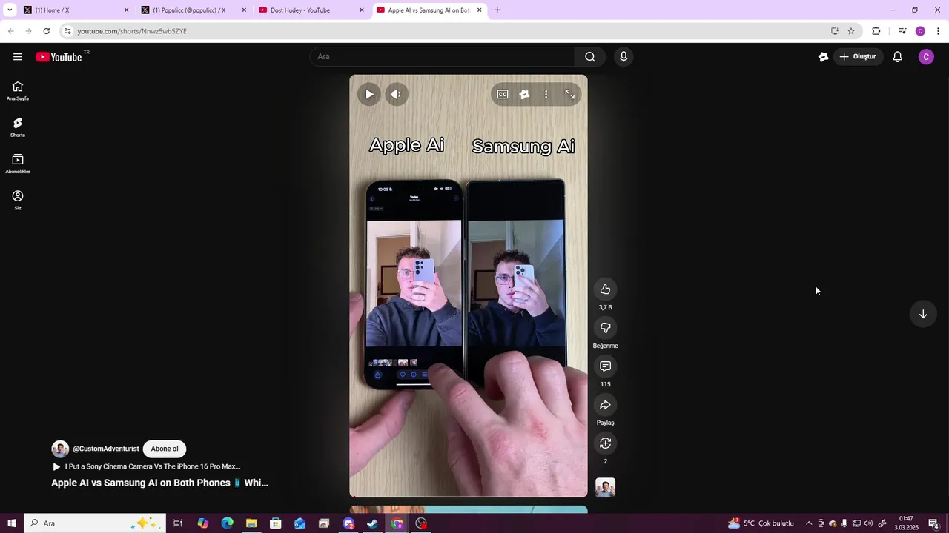
Task: Open the browser extensions puzzle icon
Action: click(876, 31)
